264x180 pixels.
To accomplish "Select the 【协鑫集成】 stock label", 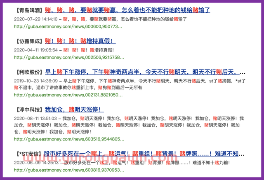I will point(29,41).
